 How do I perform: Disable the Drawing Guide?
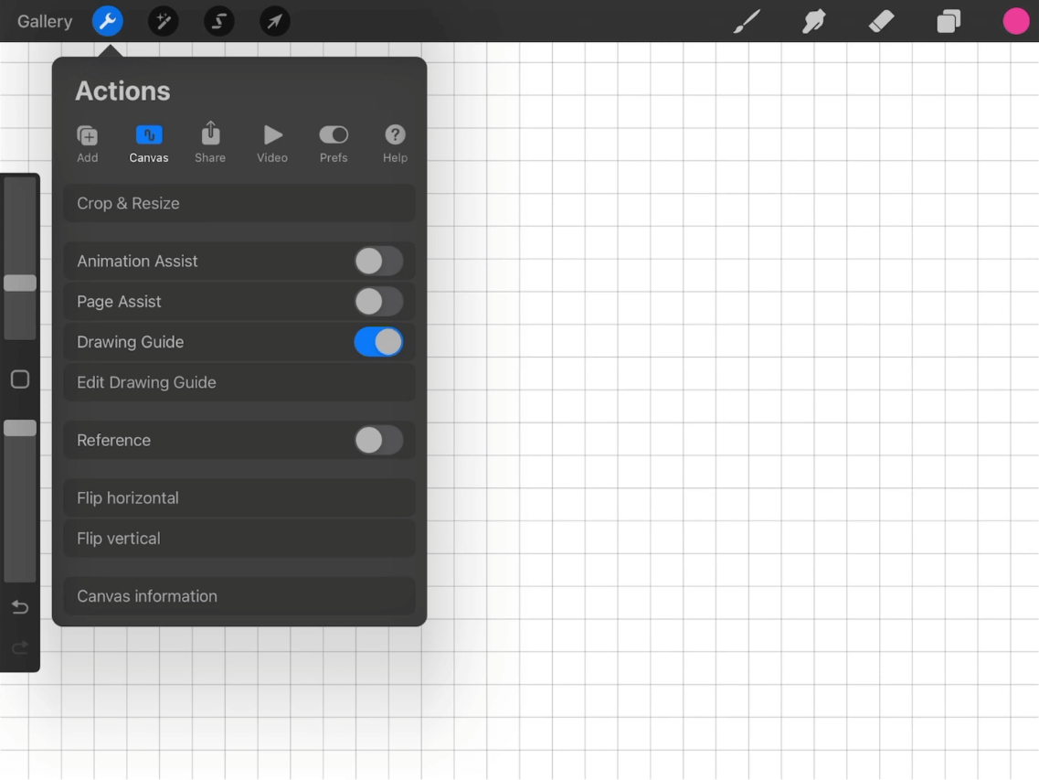[x=378, y=341]
